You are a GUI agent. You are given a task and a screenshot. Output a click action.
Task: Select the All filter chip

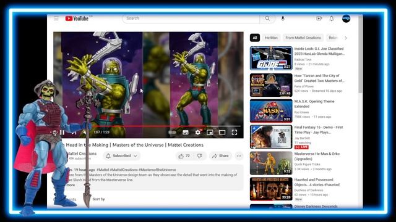tap(255, 38)
